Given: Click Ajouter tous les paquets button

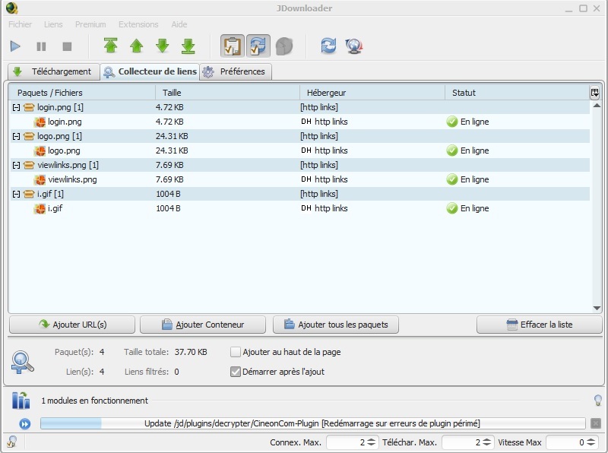Looking at the screenshot, I should 336,325.
